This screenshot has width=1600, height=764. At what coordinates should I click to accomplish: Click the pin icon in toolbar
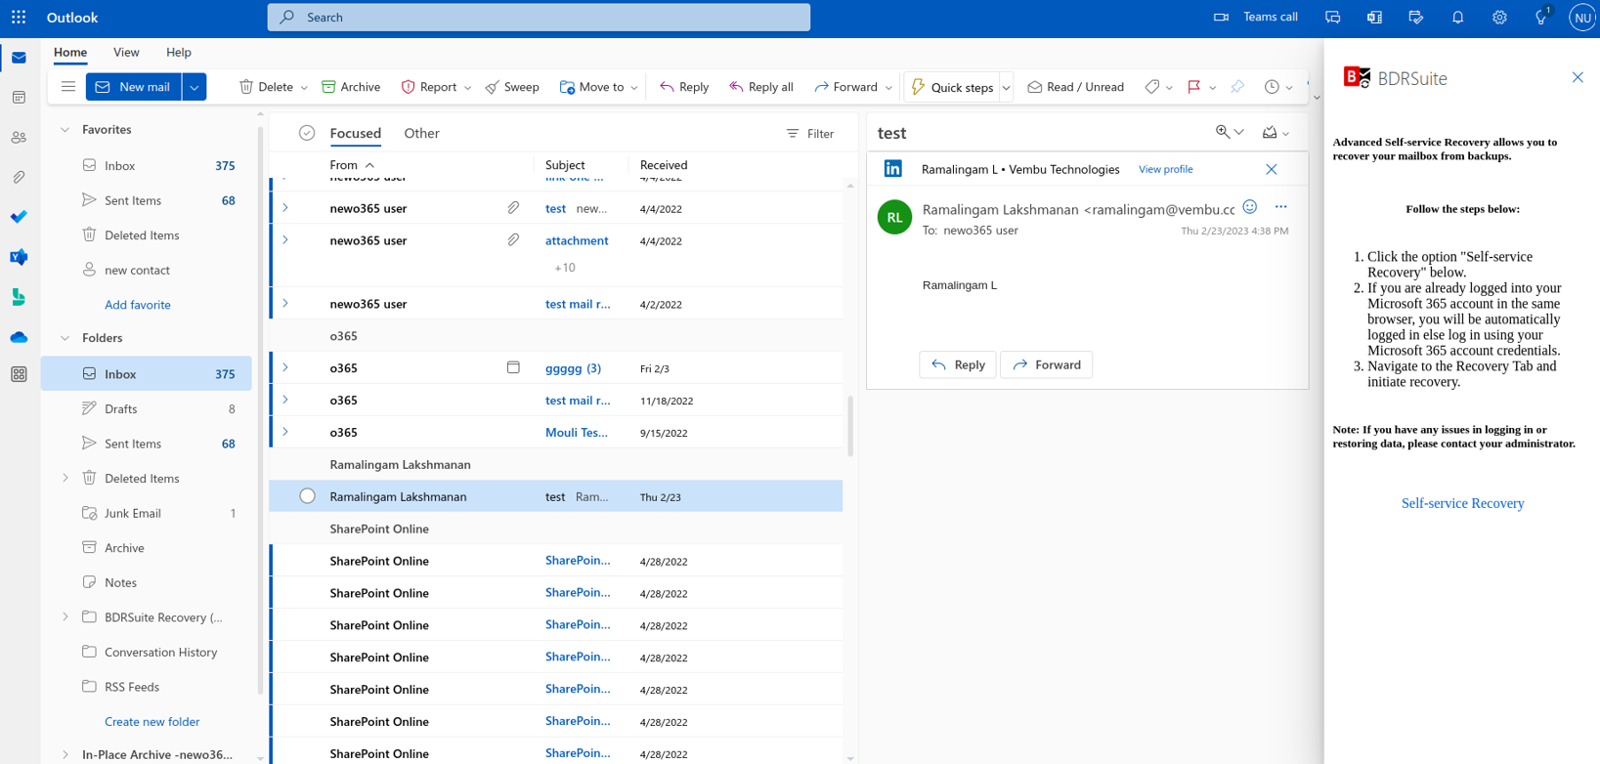[x=1237, y=87]
